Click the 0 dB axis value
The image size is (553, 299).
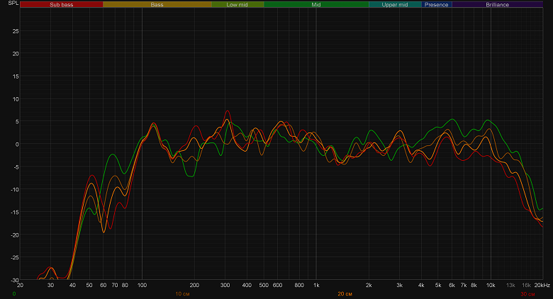pos(17,145)
